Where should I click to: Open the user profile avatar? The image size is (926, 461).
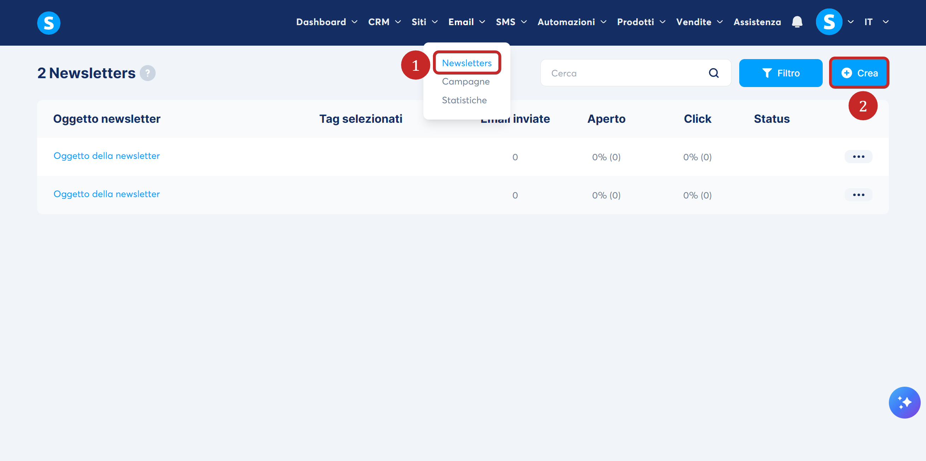829,22
